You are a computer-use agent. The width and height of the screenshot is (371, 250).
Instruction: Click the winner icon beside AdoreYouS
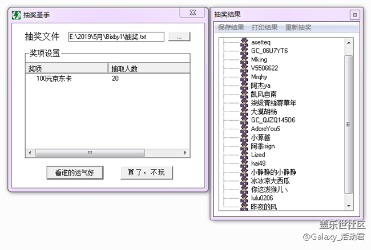coord(244,129)
